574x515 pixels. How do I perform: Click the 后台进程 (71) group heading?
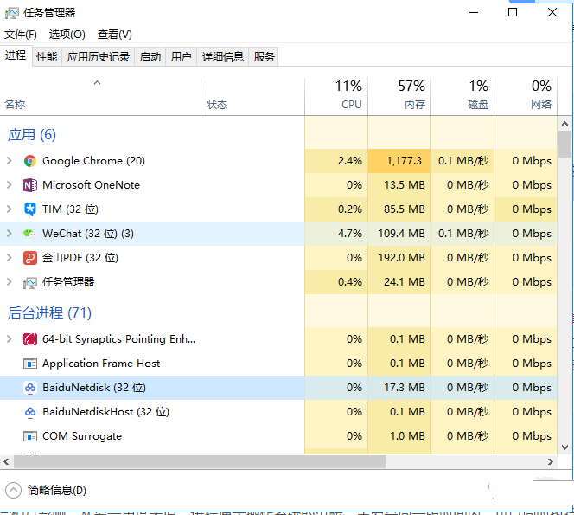(x=49, y=313)
